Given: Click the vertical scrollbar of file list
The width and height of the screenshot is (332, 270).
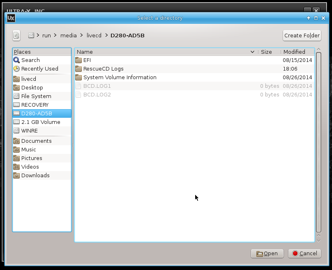Looking at the screenshot, I should pos(318,140).
